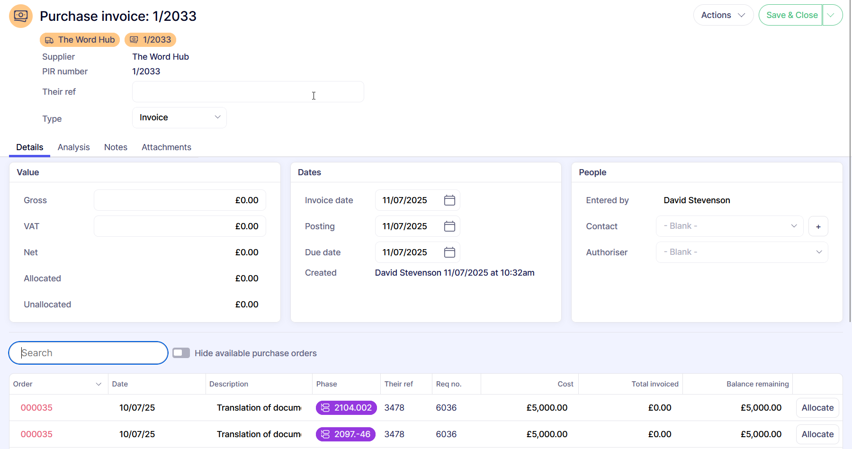
Task: Click the plus icon to add contact
Action: [x=818, y=226]
